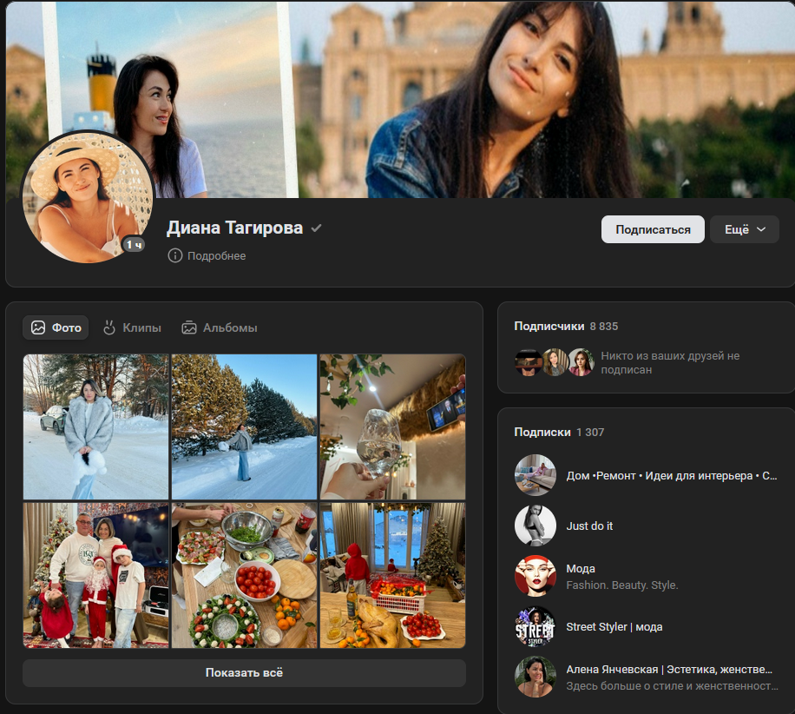Open the photo of woman in snow with fur coat
The height and width of the screenshot is (714, 795).
tap(95, 426)
